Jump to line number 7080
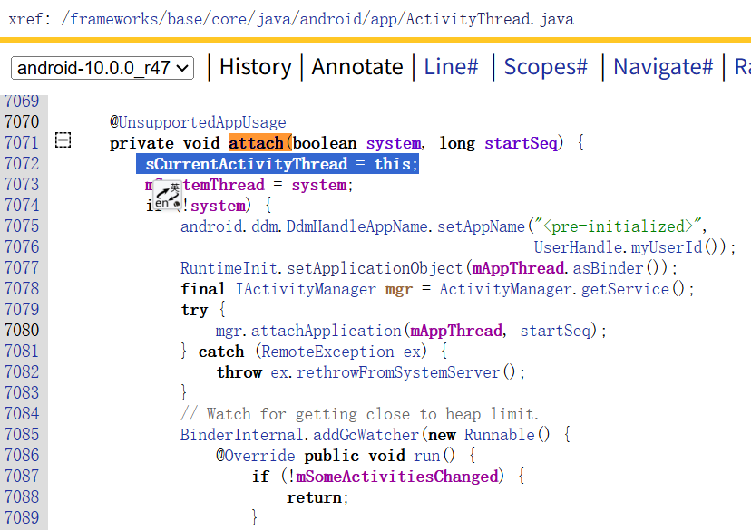751x530 pixels. pyautogui.click(x=22, y=330)
